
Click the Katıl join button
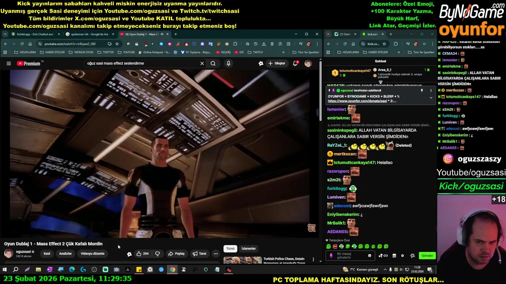pyautogui.click(x=47, y=254)
